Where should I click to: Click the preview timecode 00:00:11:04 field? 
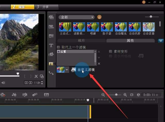tap(32, 83)
